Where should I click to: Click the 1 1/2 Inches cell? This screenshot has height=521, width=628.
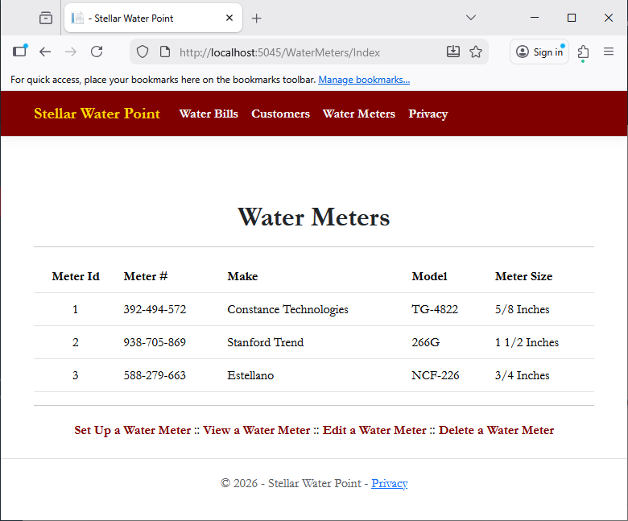click(527, 342)
